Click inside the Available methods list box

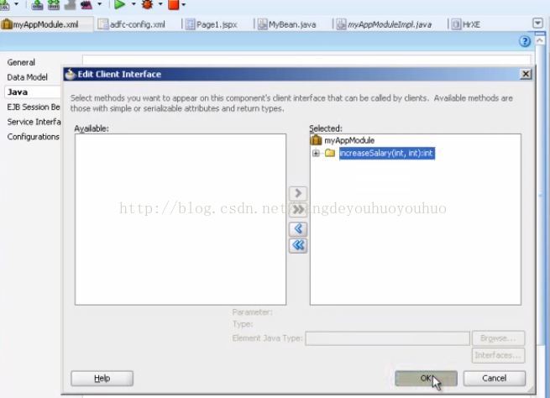(181, 219)
